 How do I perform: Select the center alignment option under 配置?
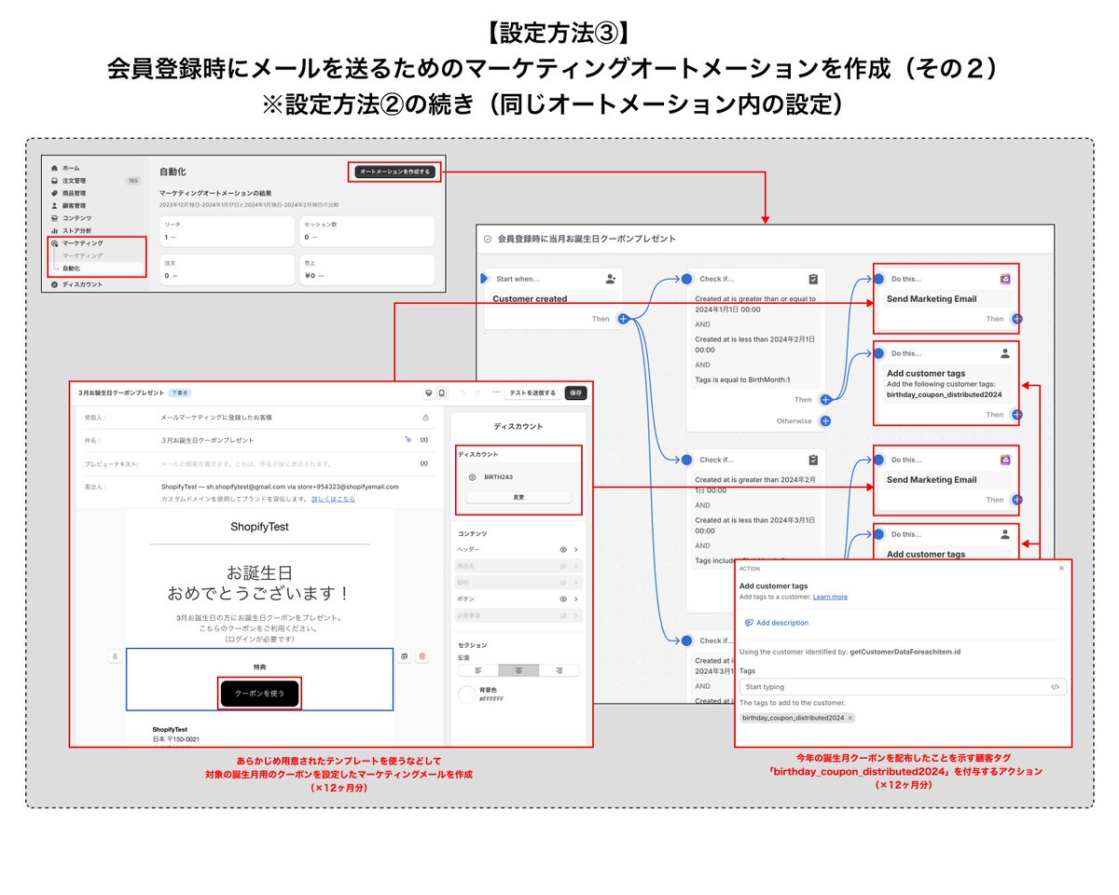tap(518, 670)
